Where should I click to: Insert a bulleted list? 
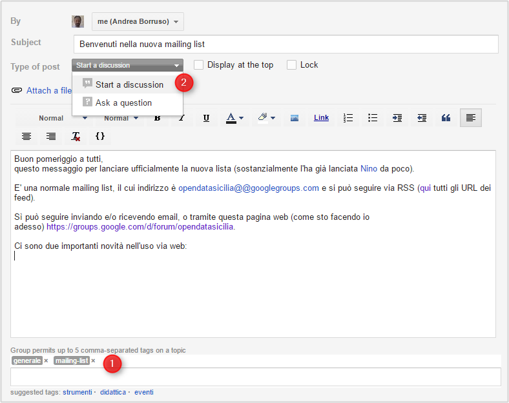[x=373, y=118]
